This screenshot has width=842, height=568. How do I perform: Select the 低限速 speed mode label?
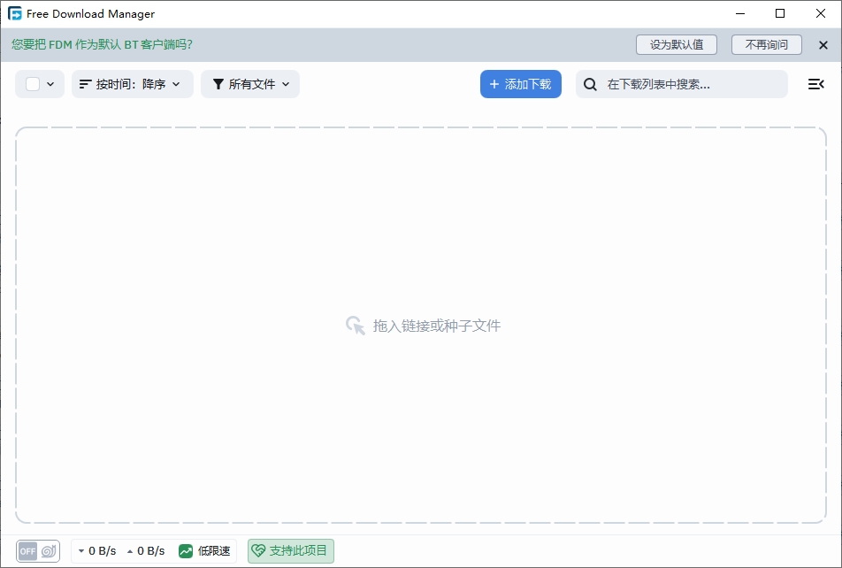[x=214, y=551]
